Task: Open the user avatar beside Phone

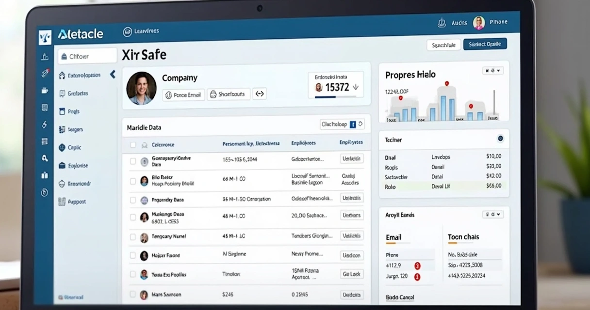Action: tap(478, 22)
